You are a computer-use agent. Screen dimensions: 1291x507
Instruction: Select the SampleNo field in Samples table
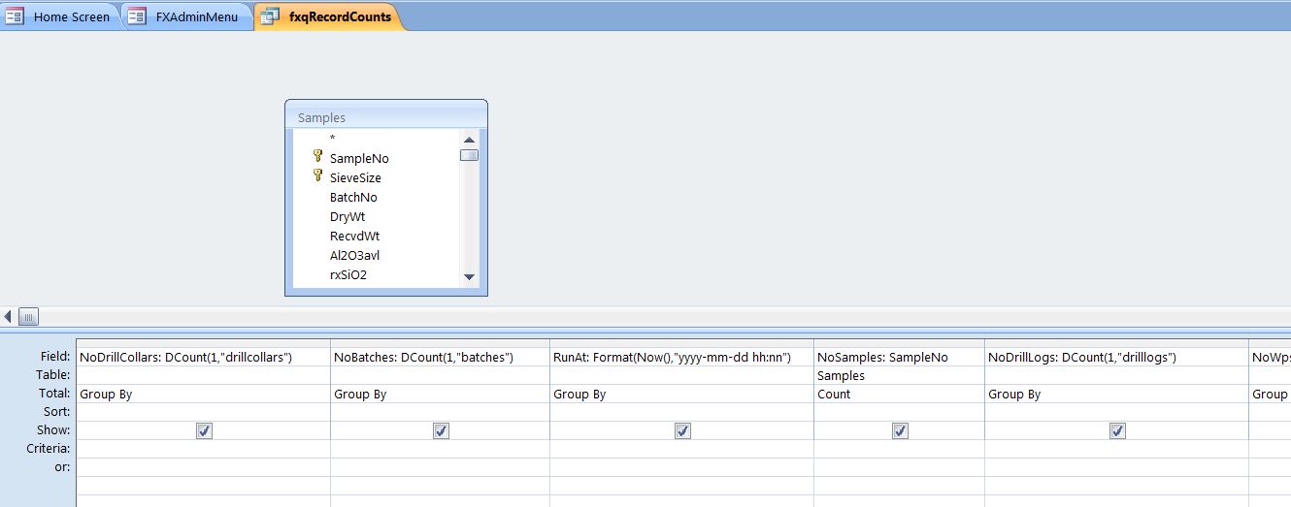pos(359,158)
